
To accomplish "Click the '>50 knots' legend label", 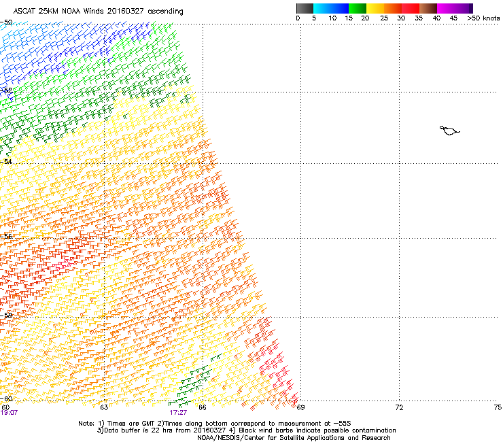I will click(x=483, y=18).
